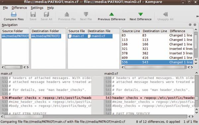Click the Save floppy disk icon
Screen dimensions: 199x125
[x=33, y=14]
